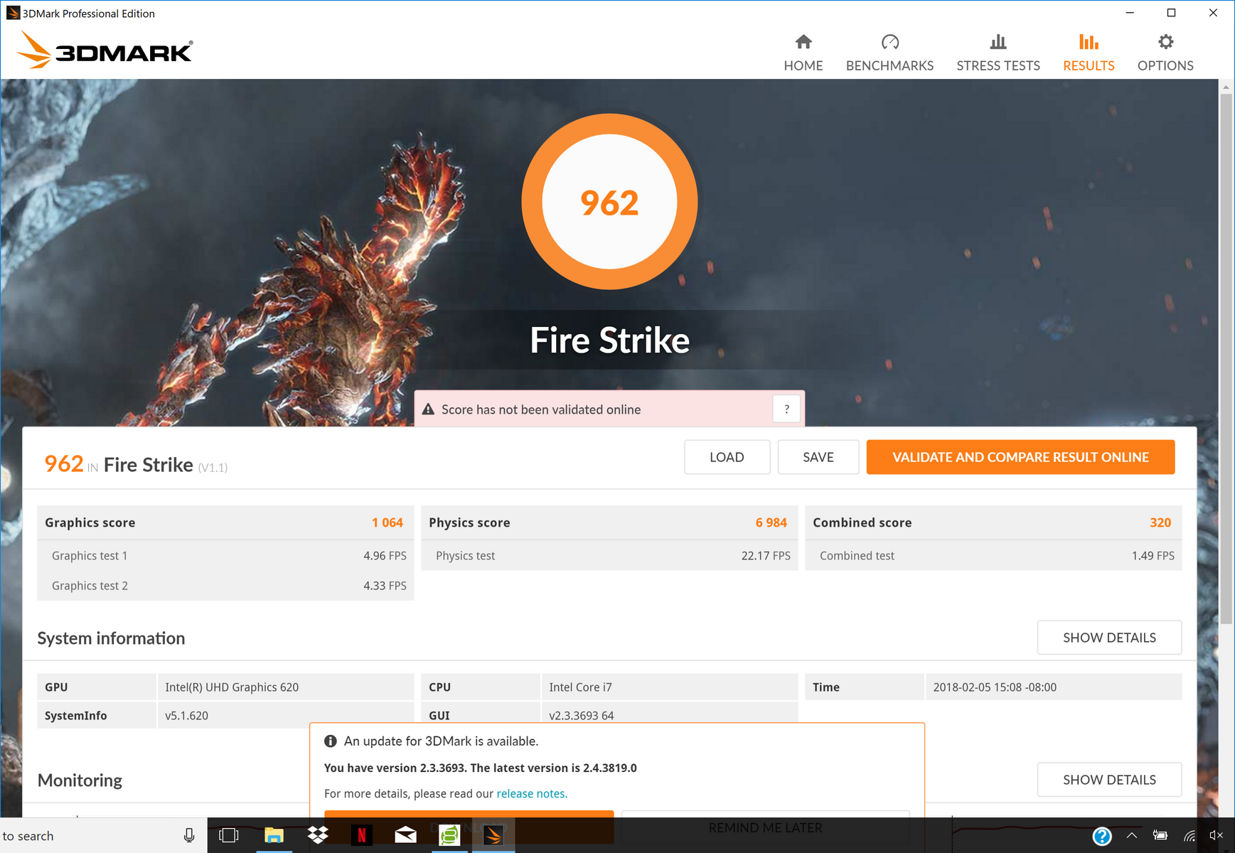
Task: Launch Netflix from the taskbar
Action: coord(362,835)
